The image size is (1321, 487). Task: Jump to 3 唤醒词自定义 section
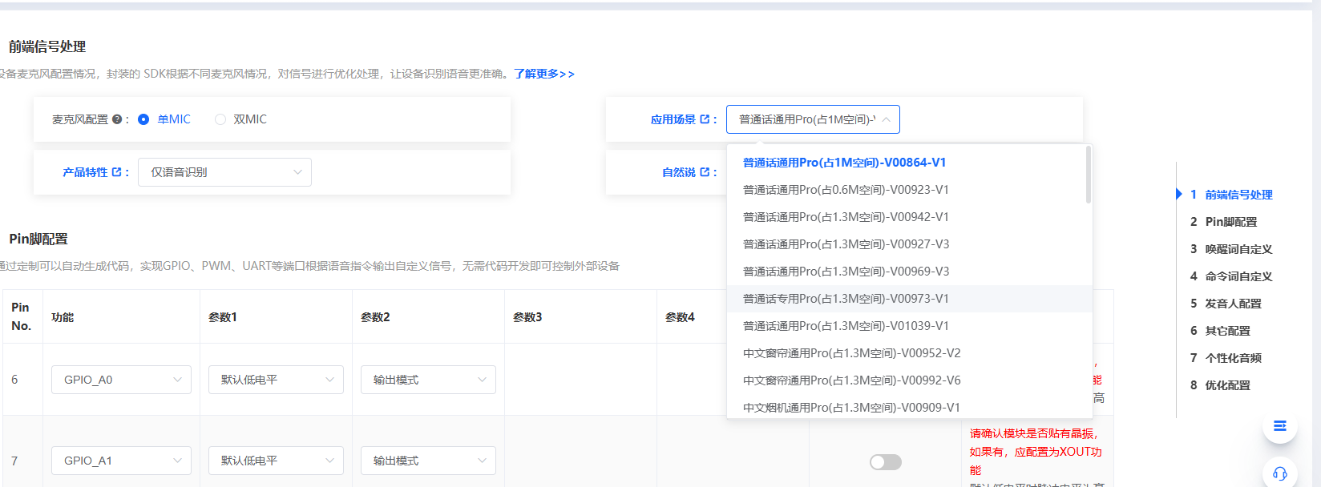(x=1231, y=249)
